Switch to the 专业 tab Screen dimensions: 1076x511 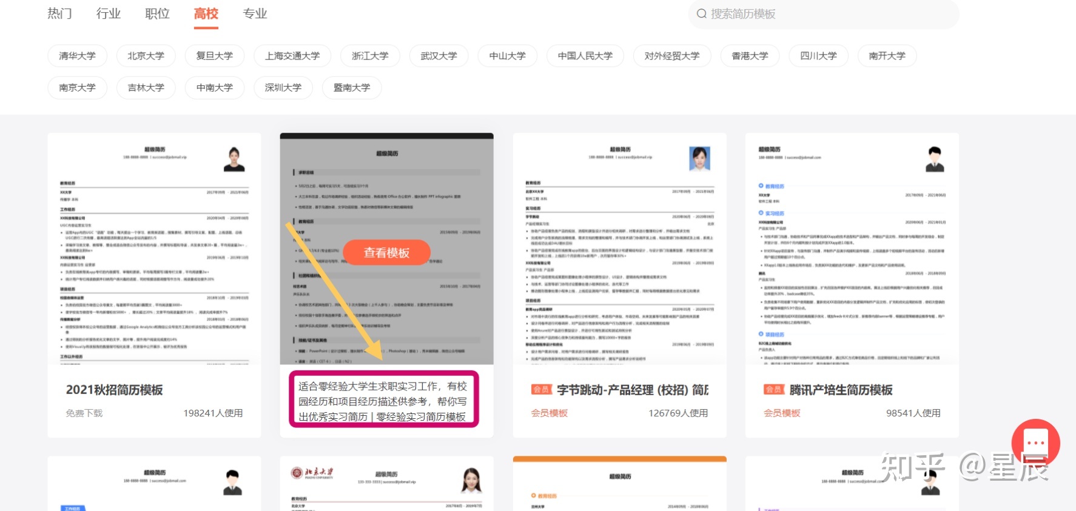coord(255,13)
